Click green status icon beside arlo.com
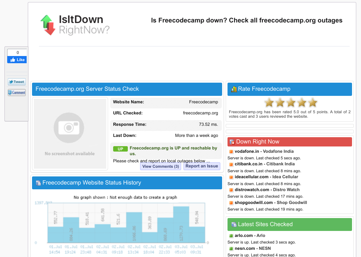Viewport: 361px width, 257px height. [231, 236]
